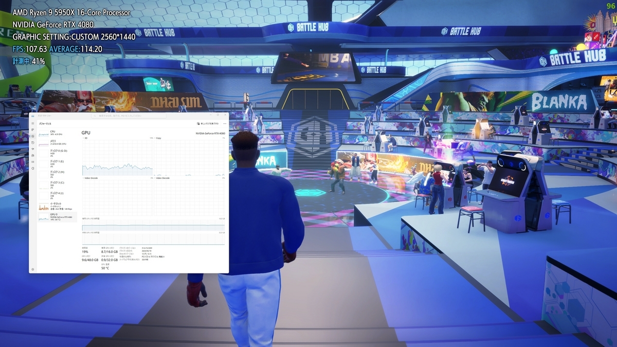Image resolution: width=617 pixels, height=347 pixels.
Task: Select ディスク 4 (J:) USB entry
Action: [58, 195]
